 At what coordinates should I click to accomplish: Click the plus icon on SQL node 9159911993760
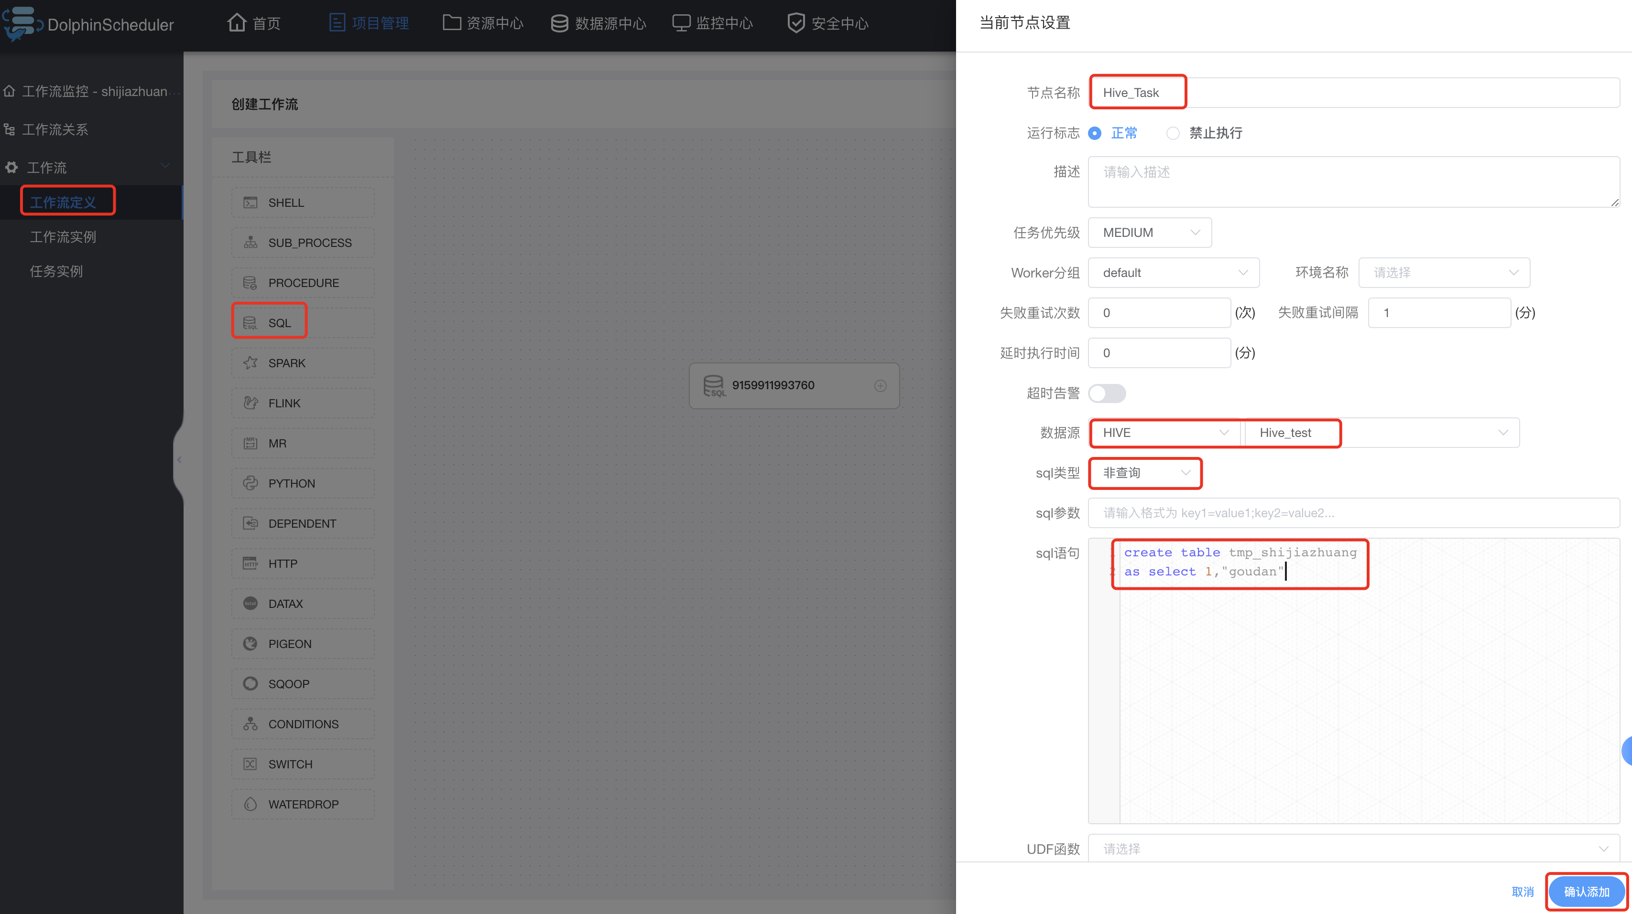[x=880, y=385]
